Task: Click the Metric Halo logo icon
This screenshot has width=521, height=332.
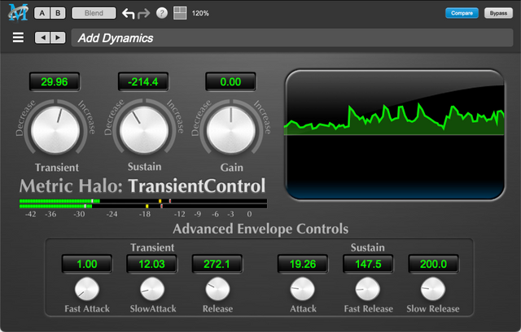Action: point(16,13)
